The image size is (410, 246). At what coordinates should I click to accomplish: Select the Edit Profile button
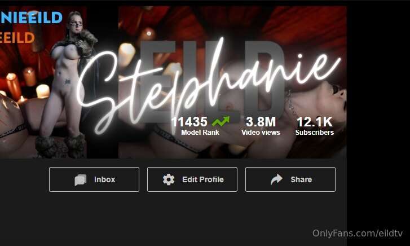pyautogui.click(x=192, y=179)
